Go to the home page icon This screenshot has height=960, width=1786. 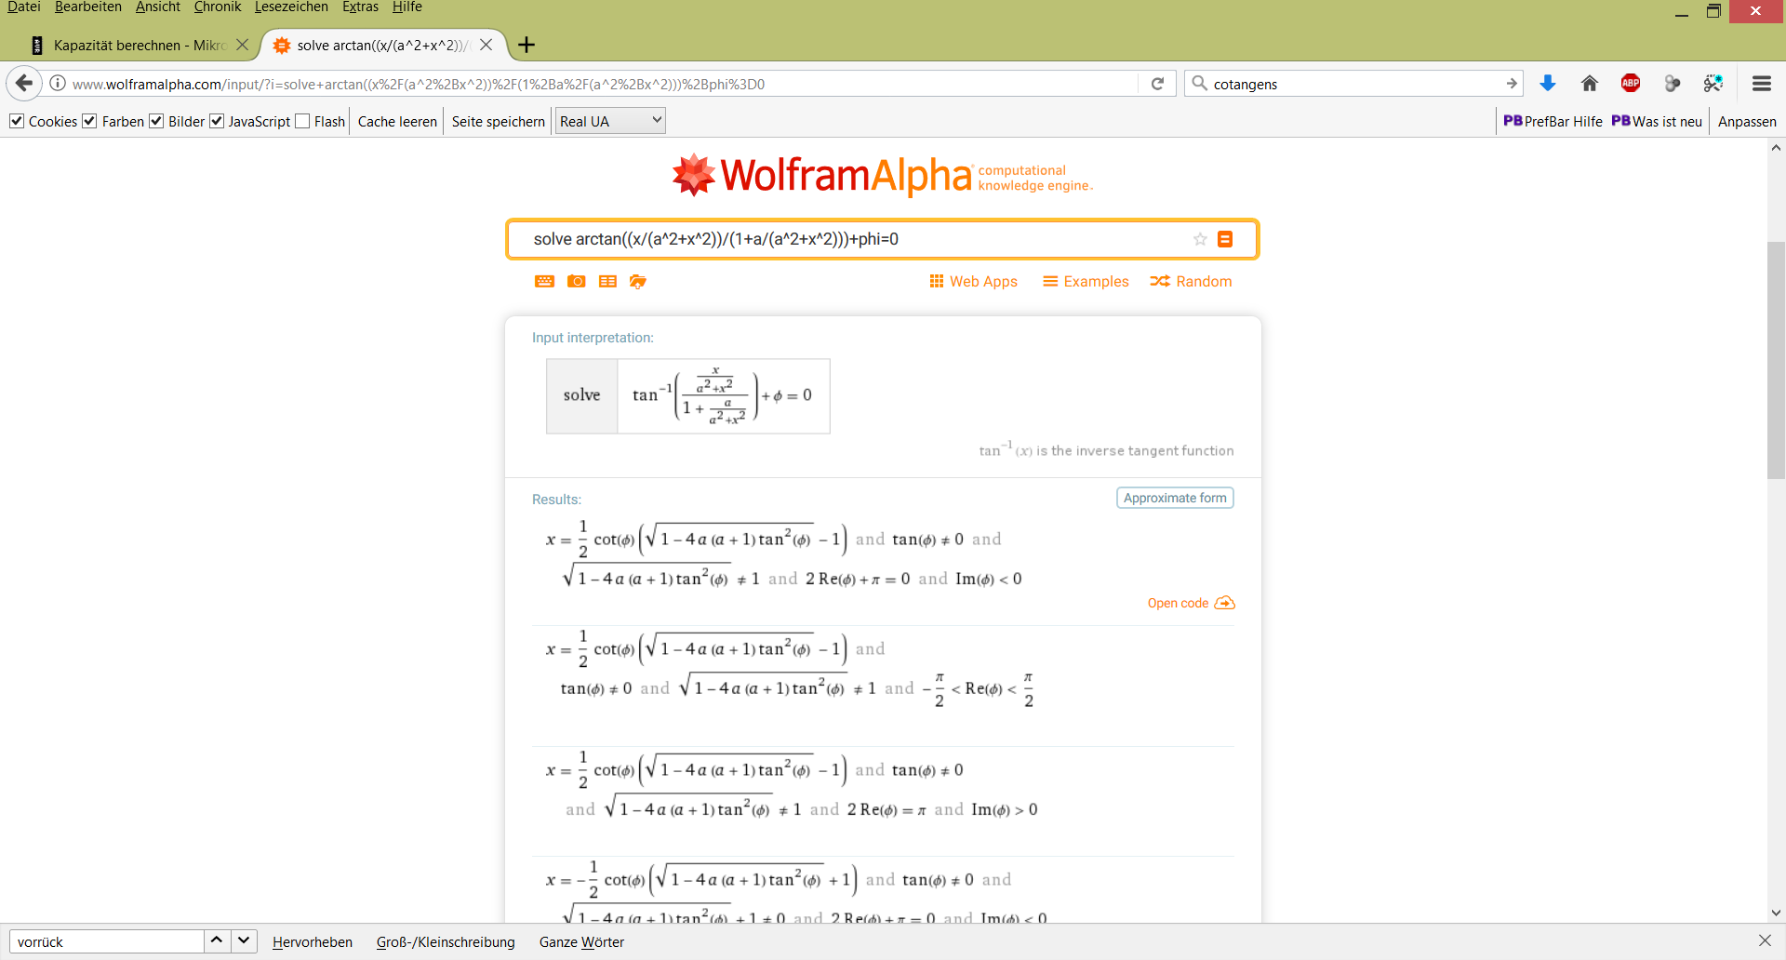click(1590, 84)
